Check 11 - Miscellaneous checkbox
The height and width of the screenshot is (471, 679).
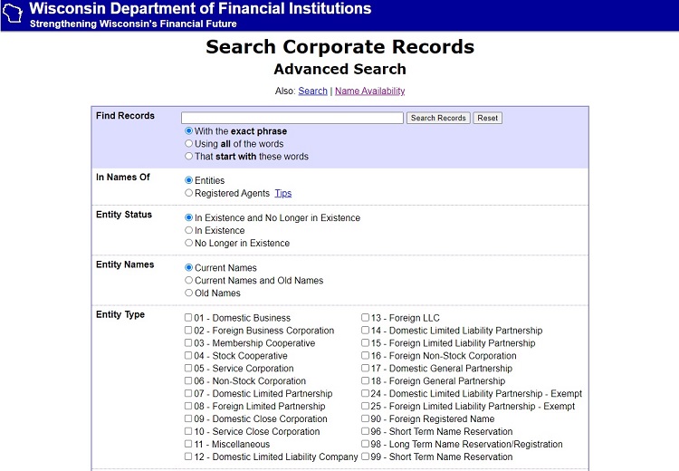coord(188,444)
